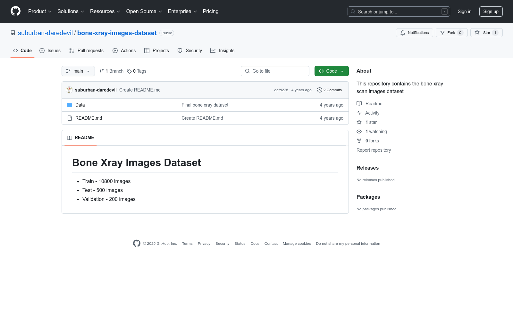This screenshot has height=320, width=513.
Task: Click the commit history clock icon
Action: tap(319, 90)
